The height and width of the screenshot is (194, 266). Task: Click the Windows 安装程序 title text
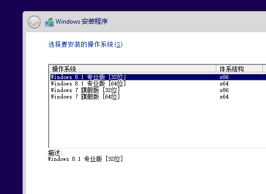click(x=82, y=22)
